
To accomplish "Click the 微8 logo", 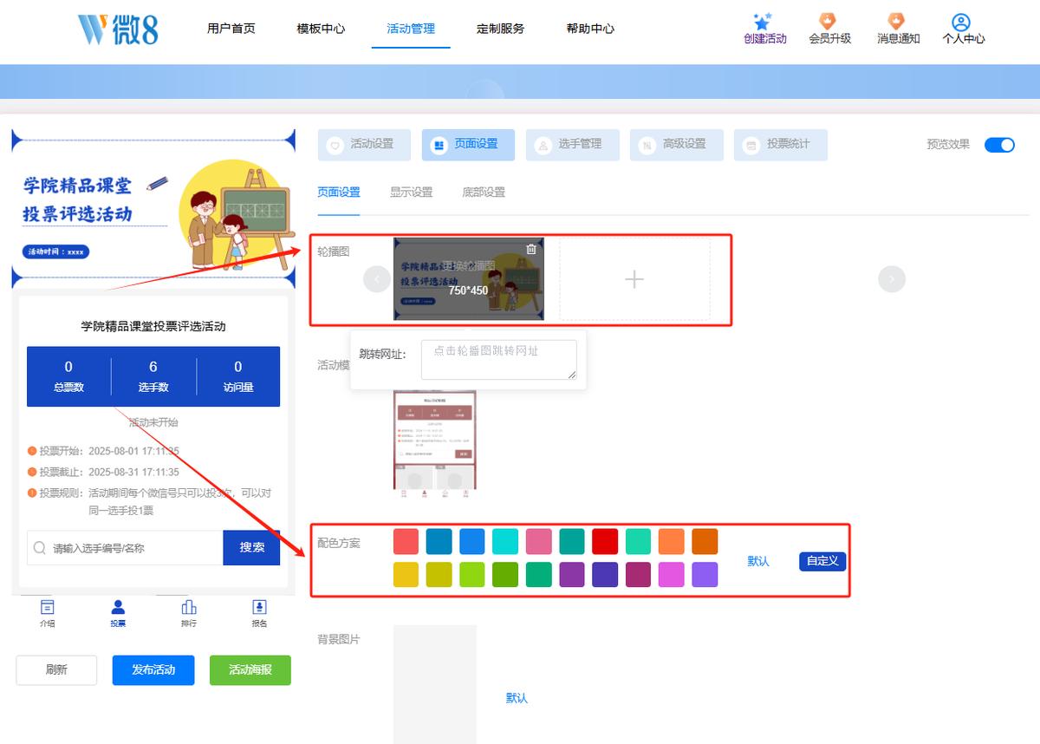I will pyautogui.click(x=119, y=29).
